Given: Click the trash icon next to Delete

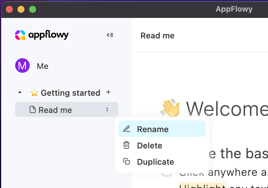Looking at the screenshot, I should [126, 145].
